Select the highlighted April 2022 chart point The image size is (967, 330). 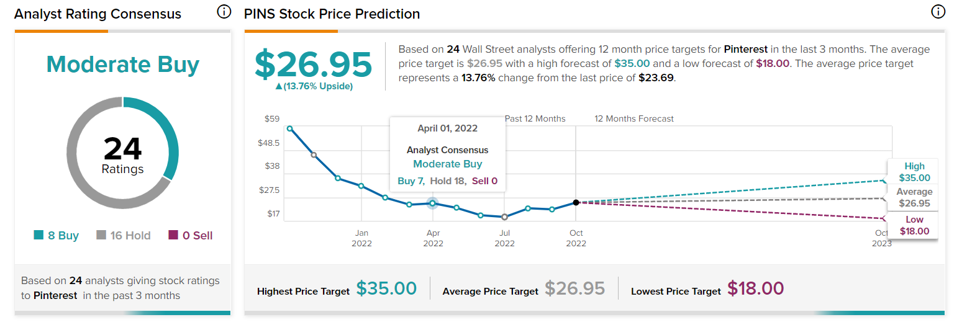433,203
